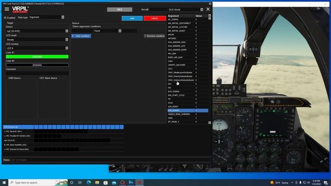Screen dimensions: 331x186
Task: Select the CMSC_PriorityStatusIndicator argument row
Action: [x=188, y=76]
